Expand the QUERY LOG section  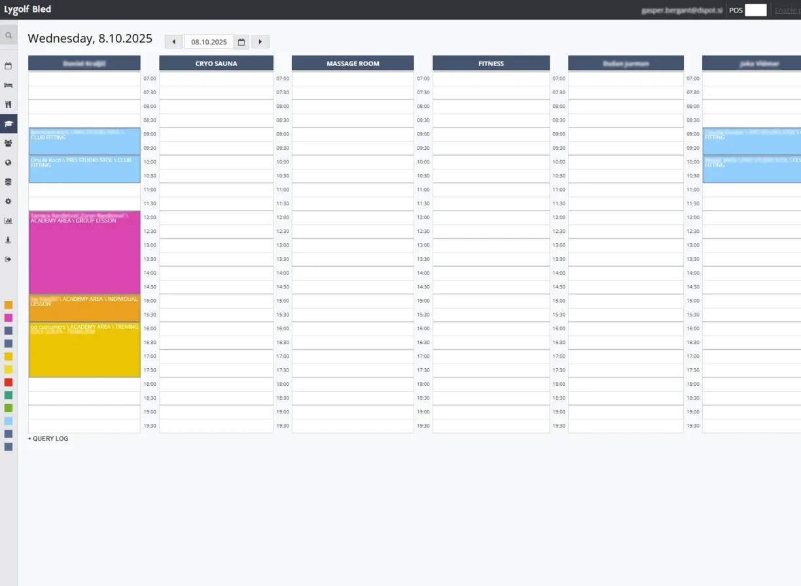[48, 439]
